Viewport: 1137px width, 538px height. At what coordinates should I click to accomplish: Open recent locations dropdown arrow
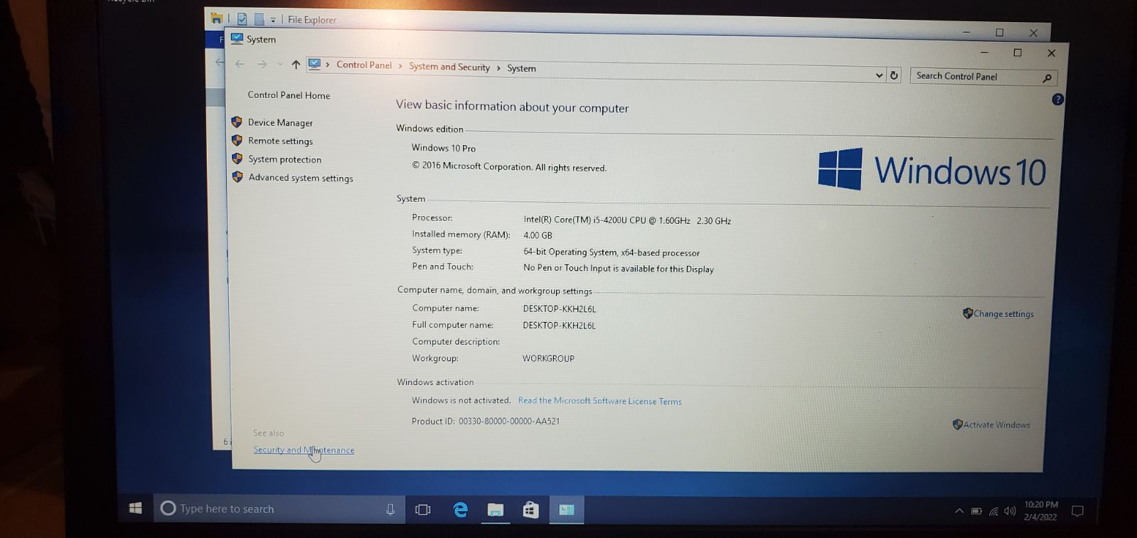click(x=279, y=65)
